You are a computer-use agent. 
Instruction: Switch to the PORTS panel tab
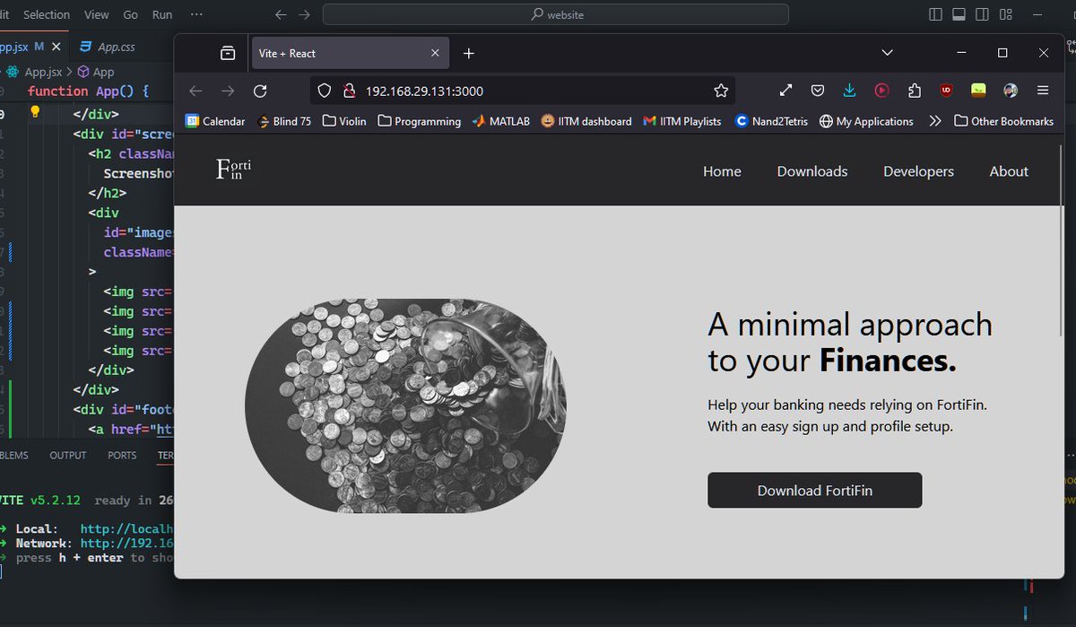(x=122, y=456)
